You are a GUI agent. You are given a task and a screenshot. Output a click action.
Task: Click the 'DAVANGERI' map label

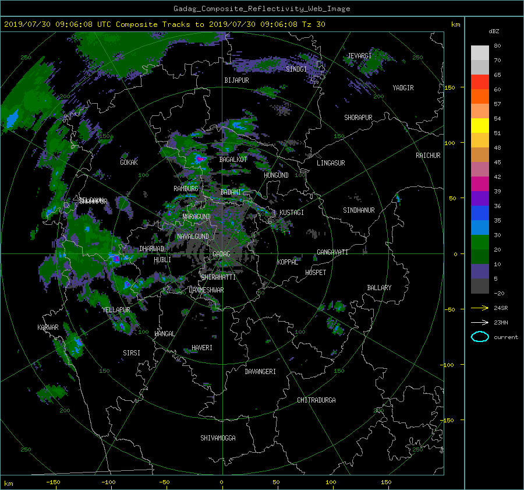pos(260,372)
